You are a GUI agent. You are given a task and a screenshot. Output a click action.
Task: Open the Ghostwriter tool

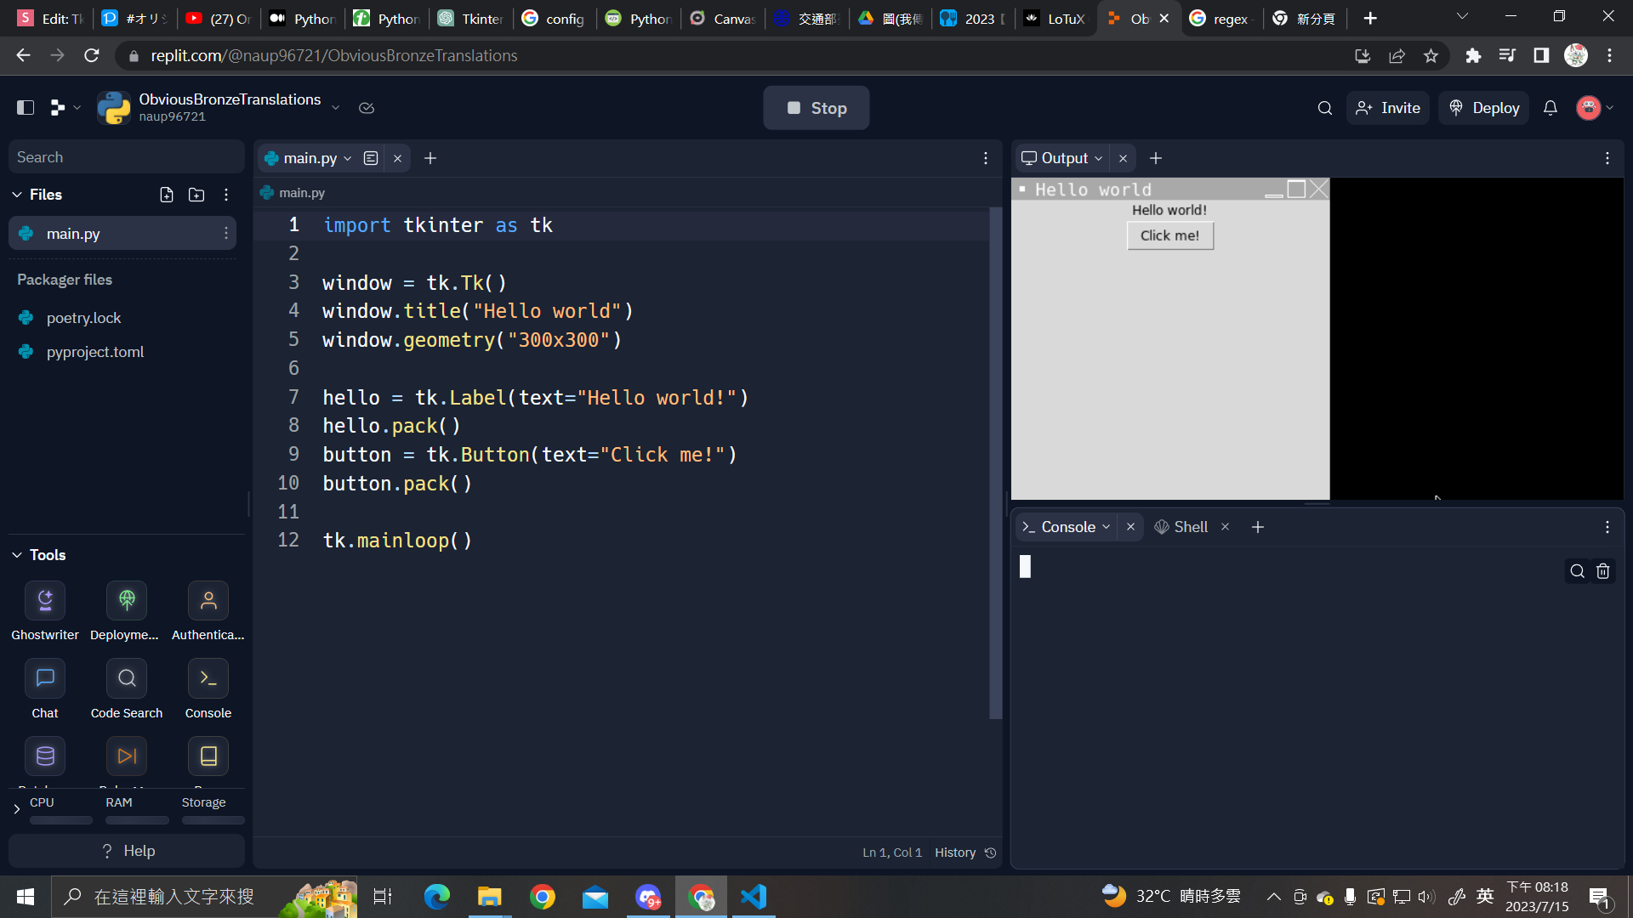click(x=45, y=601)
